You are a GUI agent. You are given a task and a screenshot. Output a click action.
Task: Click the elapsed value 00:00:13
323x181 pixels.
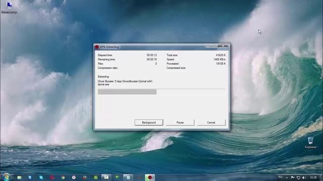tap(152, 55)
